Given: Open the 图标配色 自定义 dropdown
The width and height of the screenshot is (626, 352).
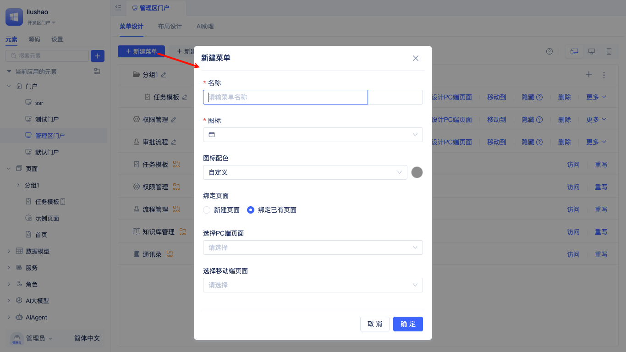Looking at the screenshot, I should click(x=305, y=172).
